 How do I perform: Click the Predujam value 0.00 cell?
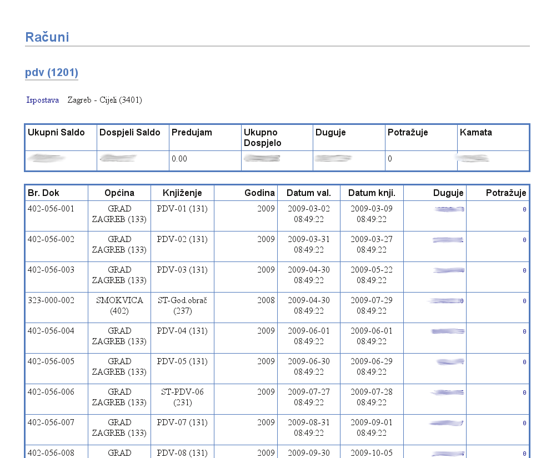(x=179, y=159)
